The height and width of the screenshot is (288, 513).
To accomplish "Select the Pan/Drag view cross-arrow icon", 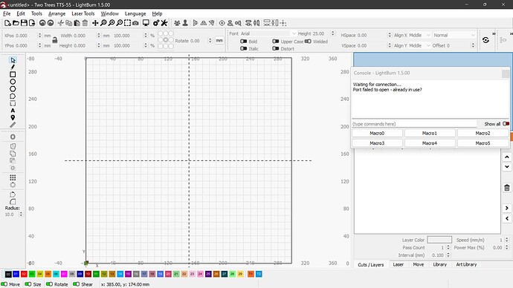I will (x=95, y=23).
